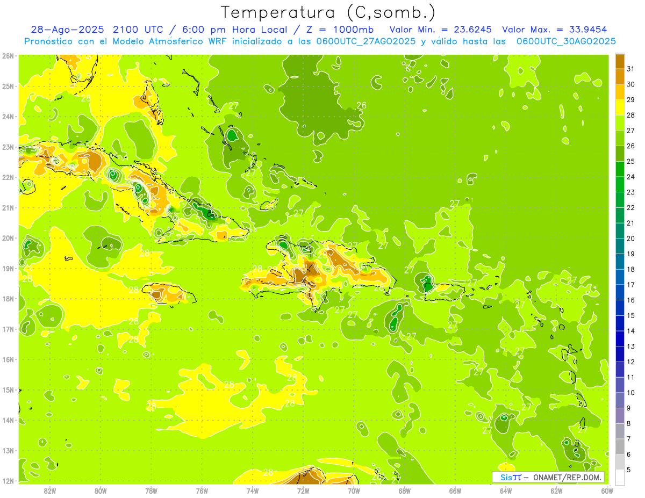Click the '24N' latitude axis label

8,117
